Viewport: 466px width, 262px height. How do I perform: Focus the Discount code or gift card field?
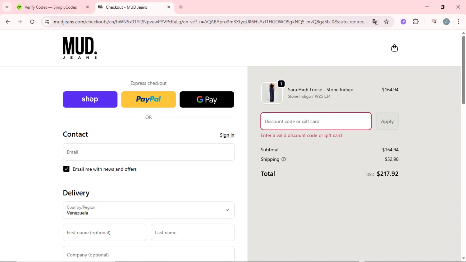(316, 121)
